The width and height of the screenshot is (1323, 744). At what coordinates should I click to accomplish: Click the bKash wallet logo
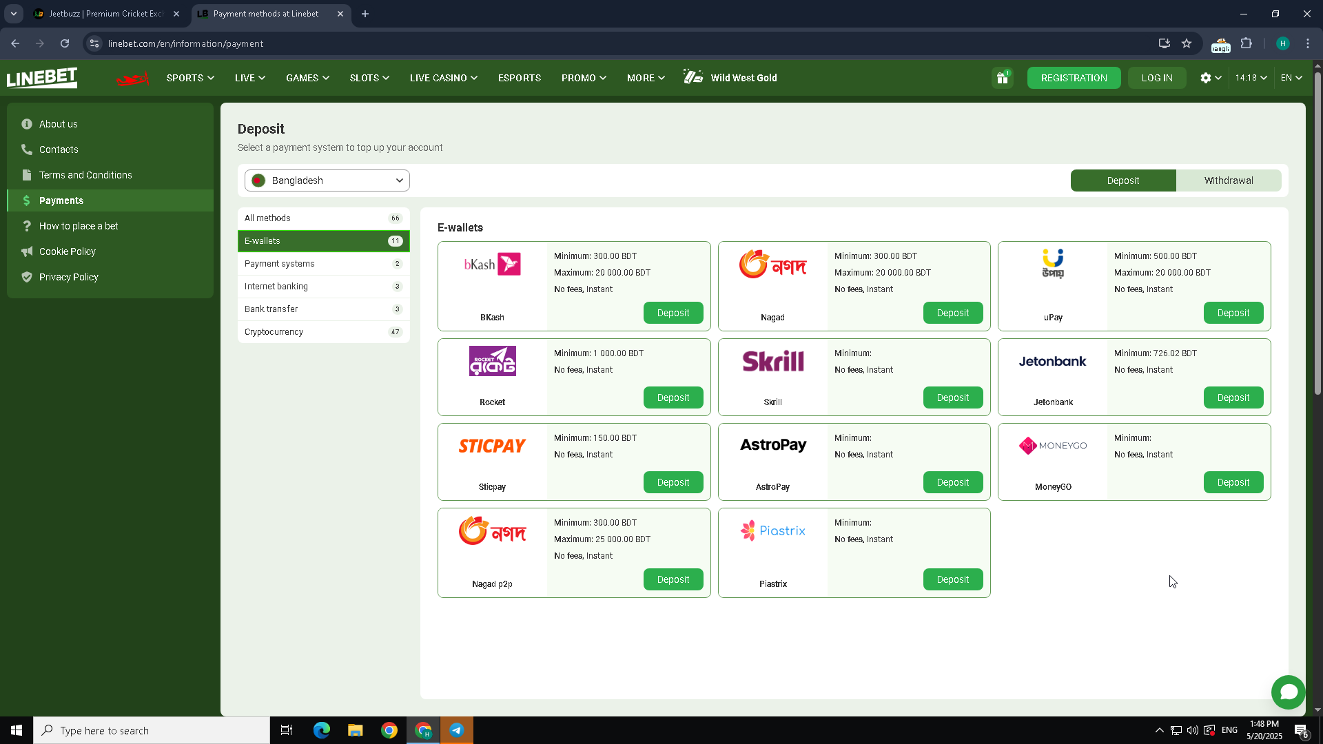point(492,264)
